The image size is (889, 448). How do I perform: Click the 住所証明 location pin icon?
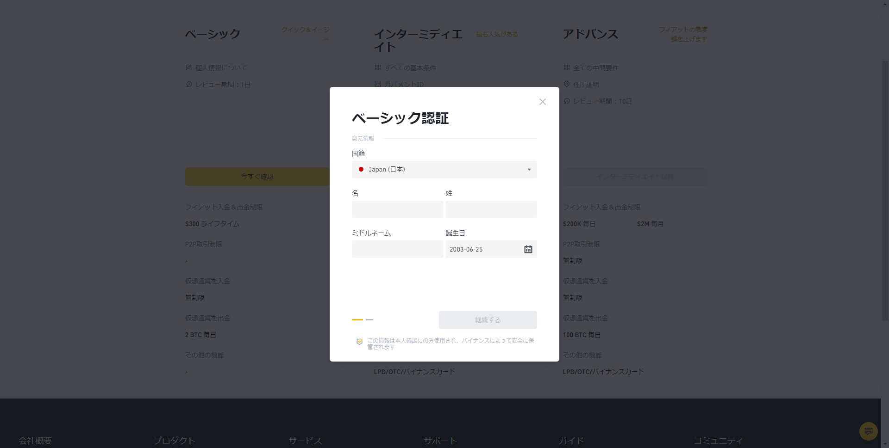pos(566,85)
